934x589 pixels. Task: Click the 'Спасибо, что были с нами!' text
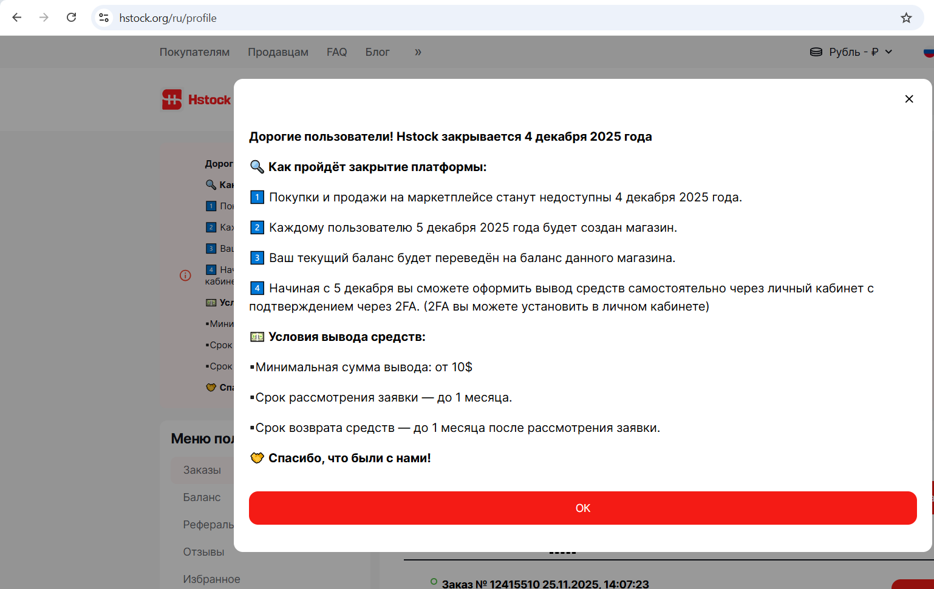[350, 458]
